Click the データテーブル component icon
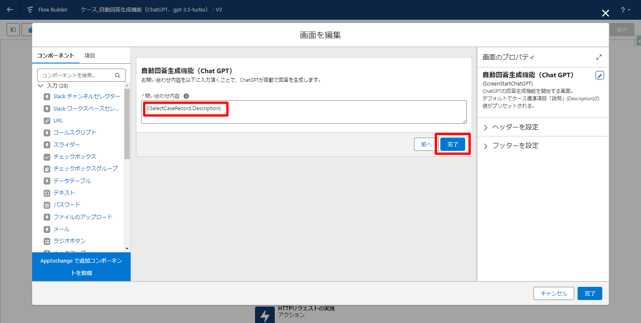 pos(47,181)
